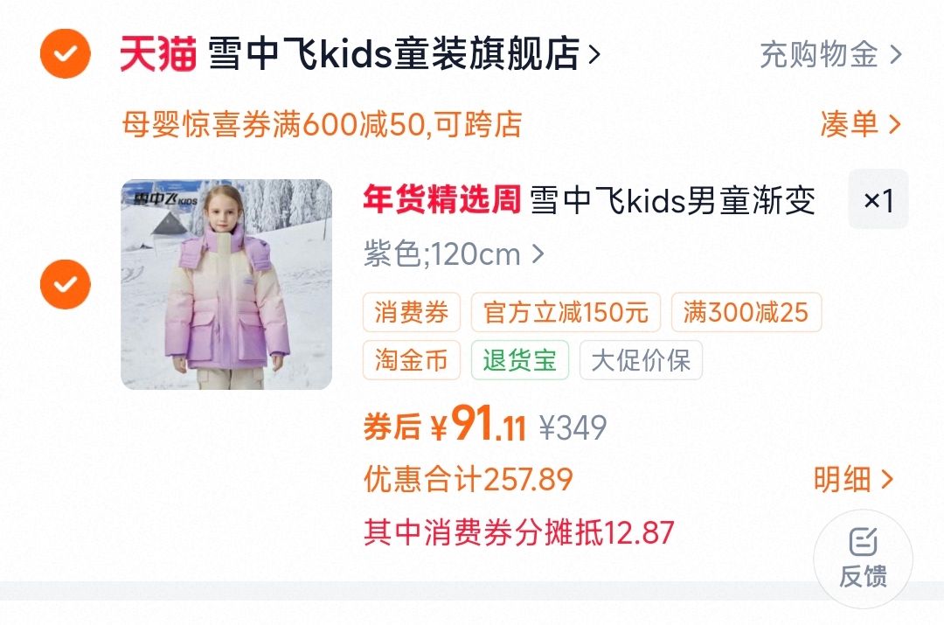
Task: Open the purple down jacket thumbnail
Action: coord(226,284)
